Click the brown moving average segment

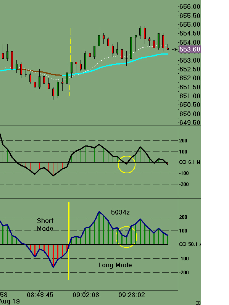(x=39, y=72)
